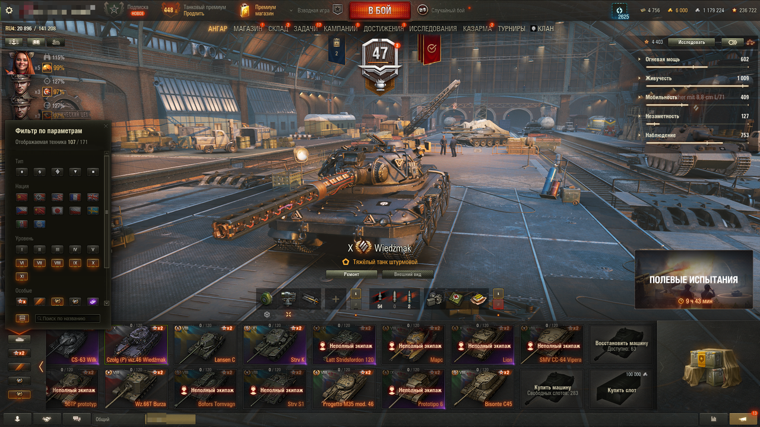Start battle with В БОЙ button
Image resolution: width=760 pixels, height=427 pixels.
380,11
